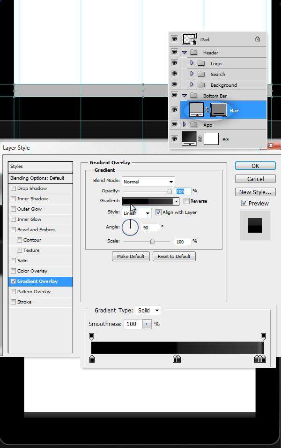Click the New Style... button

coord(255,192)
